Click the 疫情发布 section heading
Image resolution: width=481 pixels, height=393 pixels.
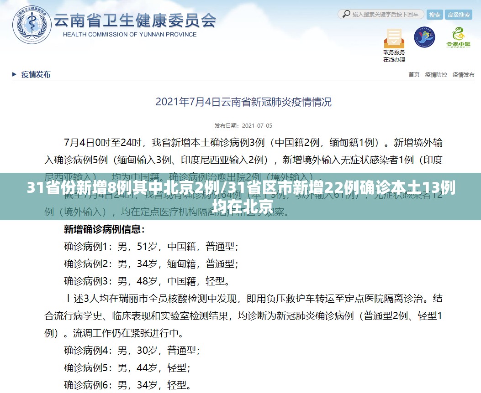click(x=36, y=74)
